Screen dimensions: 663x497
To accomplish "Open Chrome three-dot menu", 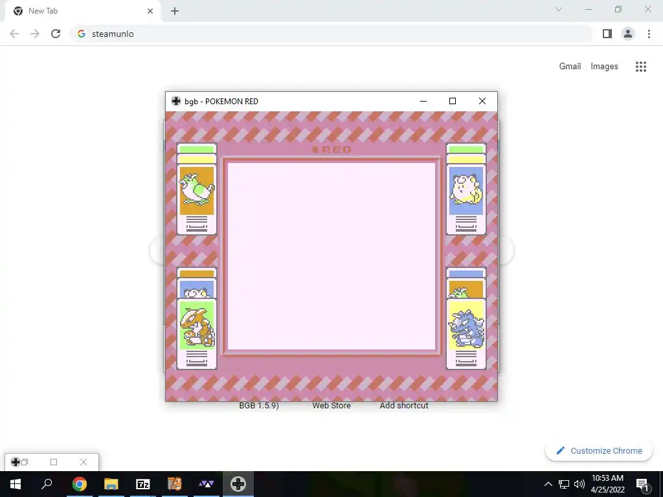I will coord(649,34).
